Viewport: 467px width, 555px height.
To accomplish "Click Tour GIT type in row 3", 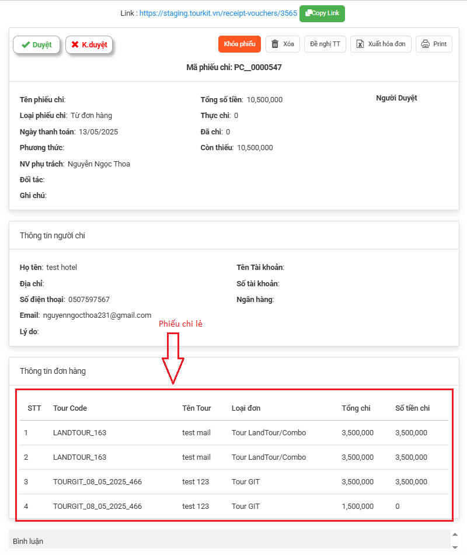I will [246, 482].
